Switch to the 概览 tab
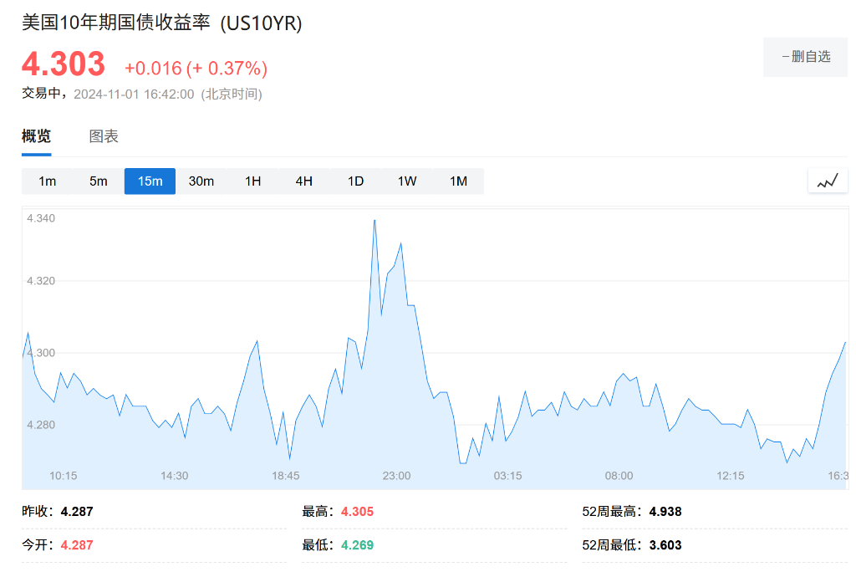Screen dimensions: 856x577 click(x=37, y=136)
